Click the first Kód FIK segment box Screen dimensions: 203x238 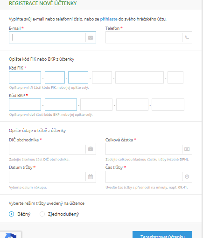pyautogui.click(x=25, y=77)
